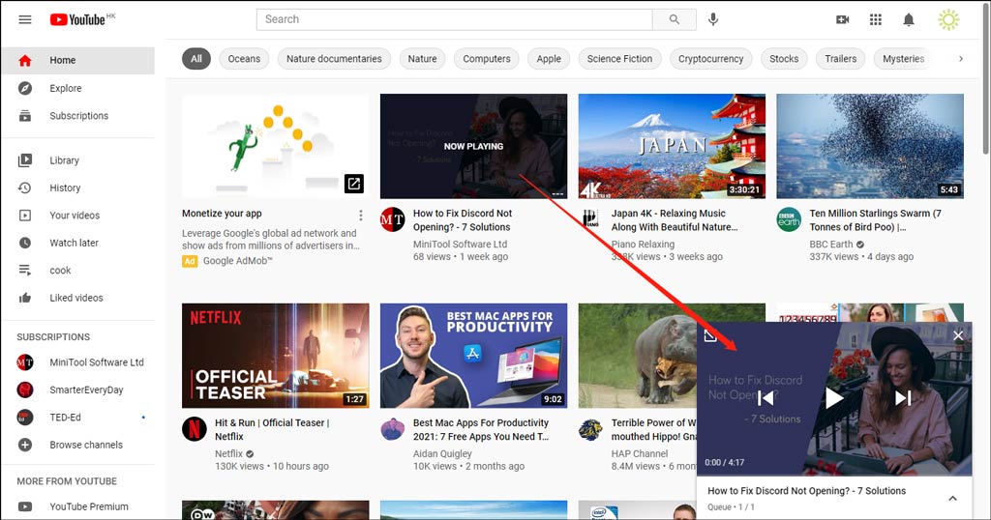Go to Home in sidebar
991x520 pixels.
click(77, 60)
